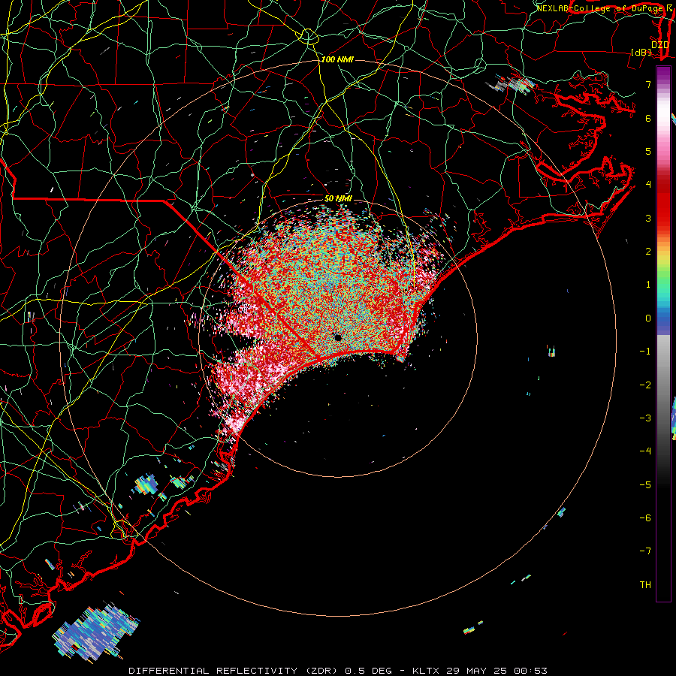
Task: Click the black radar site dot
Action: pos(338,337)
